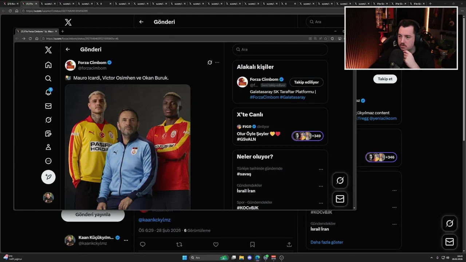Open the More circle icon in sidebar
Screen dimensions: 466x262
[48, 161]
